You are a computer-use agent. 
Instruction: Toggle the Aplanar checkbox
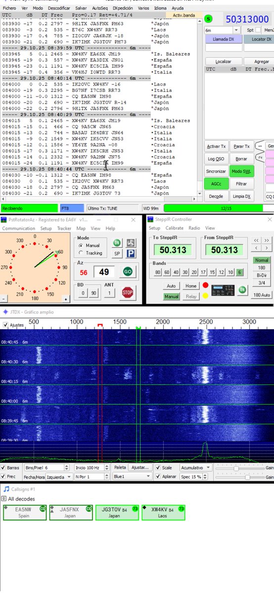click(158, 477)
